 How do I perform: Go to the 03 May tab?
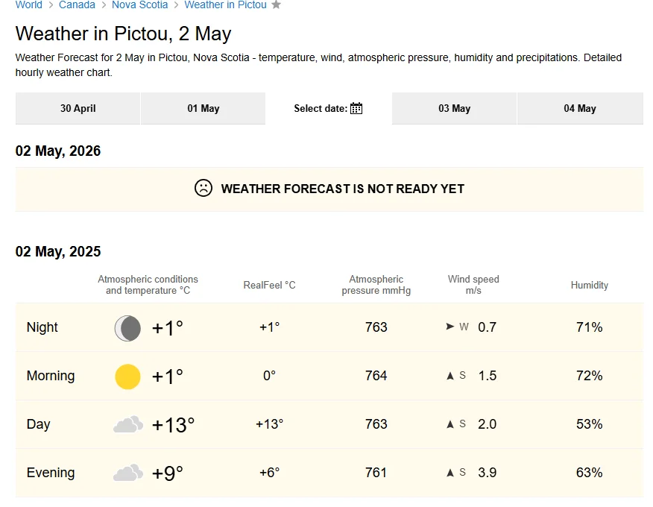pyautogui.click(x=454, y=109)
